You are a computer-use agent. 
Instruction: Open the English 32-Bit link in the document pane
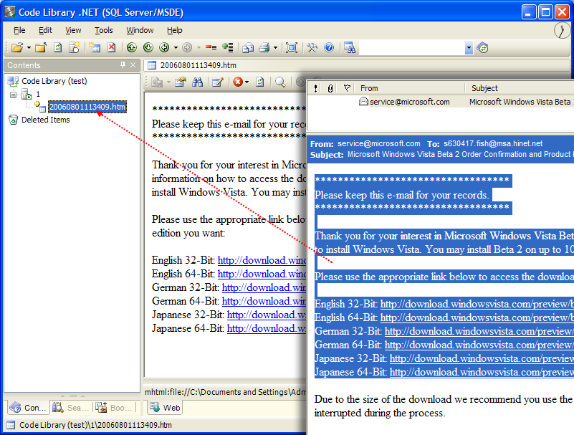coord(262,260)
